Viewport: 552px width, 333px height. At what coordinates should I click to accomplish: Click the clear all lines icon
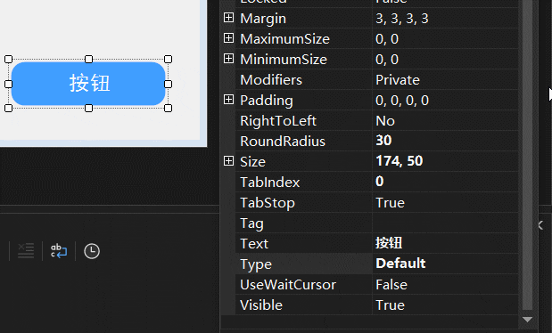click(x=26, y=251)
